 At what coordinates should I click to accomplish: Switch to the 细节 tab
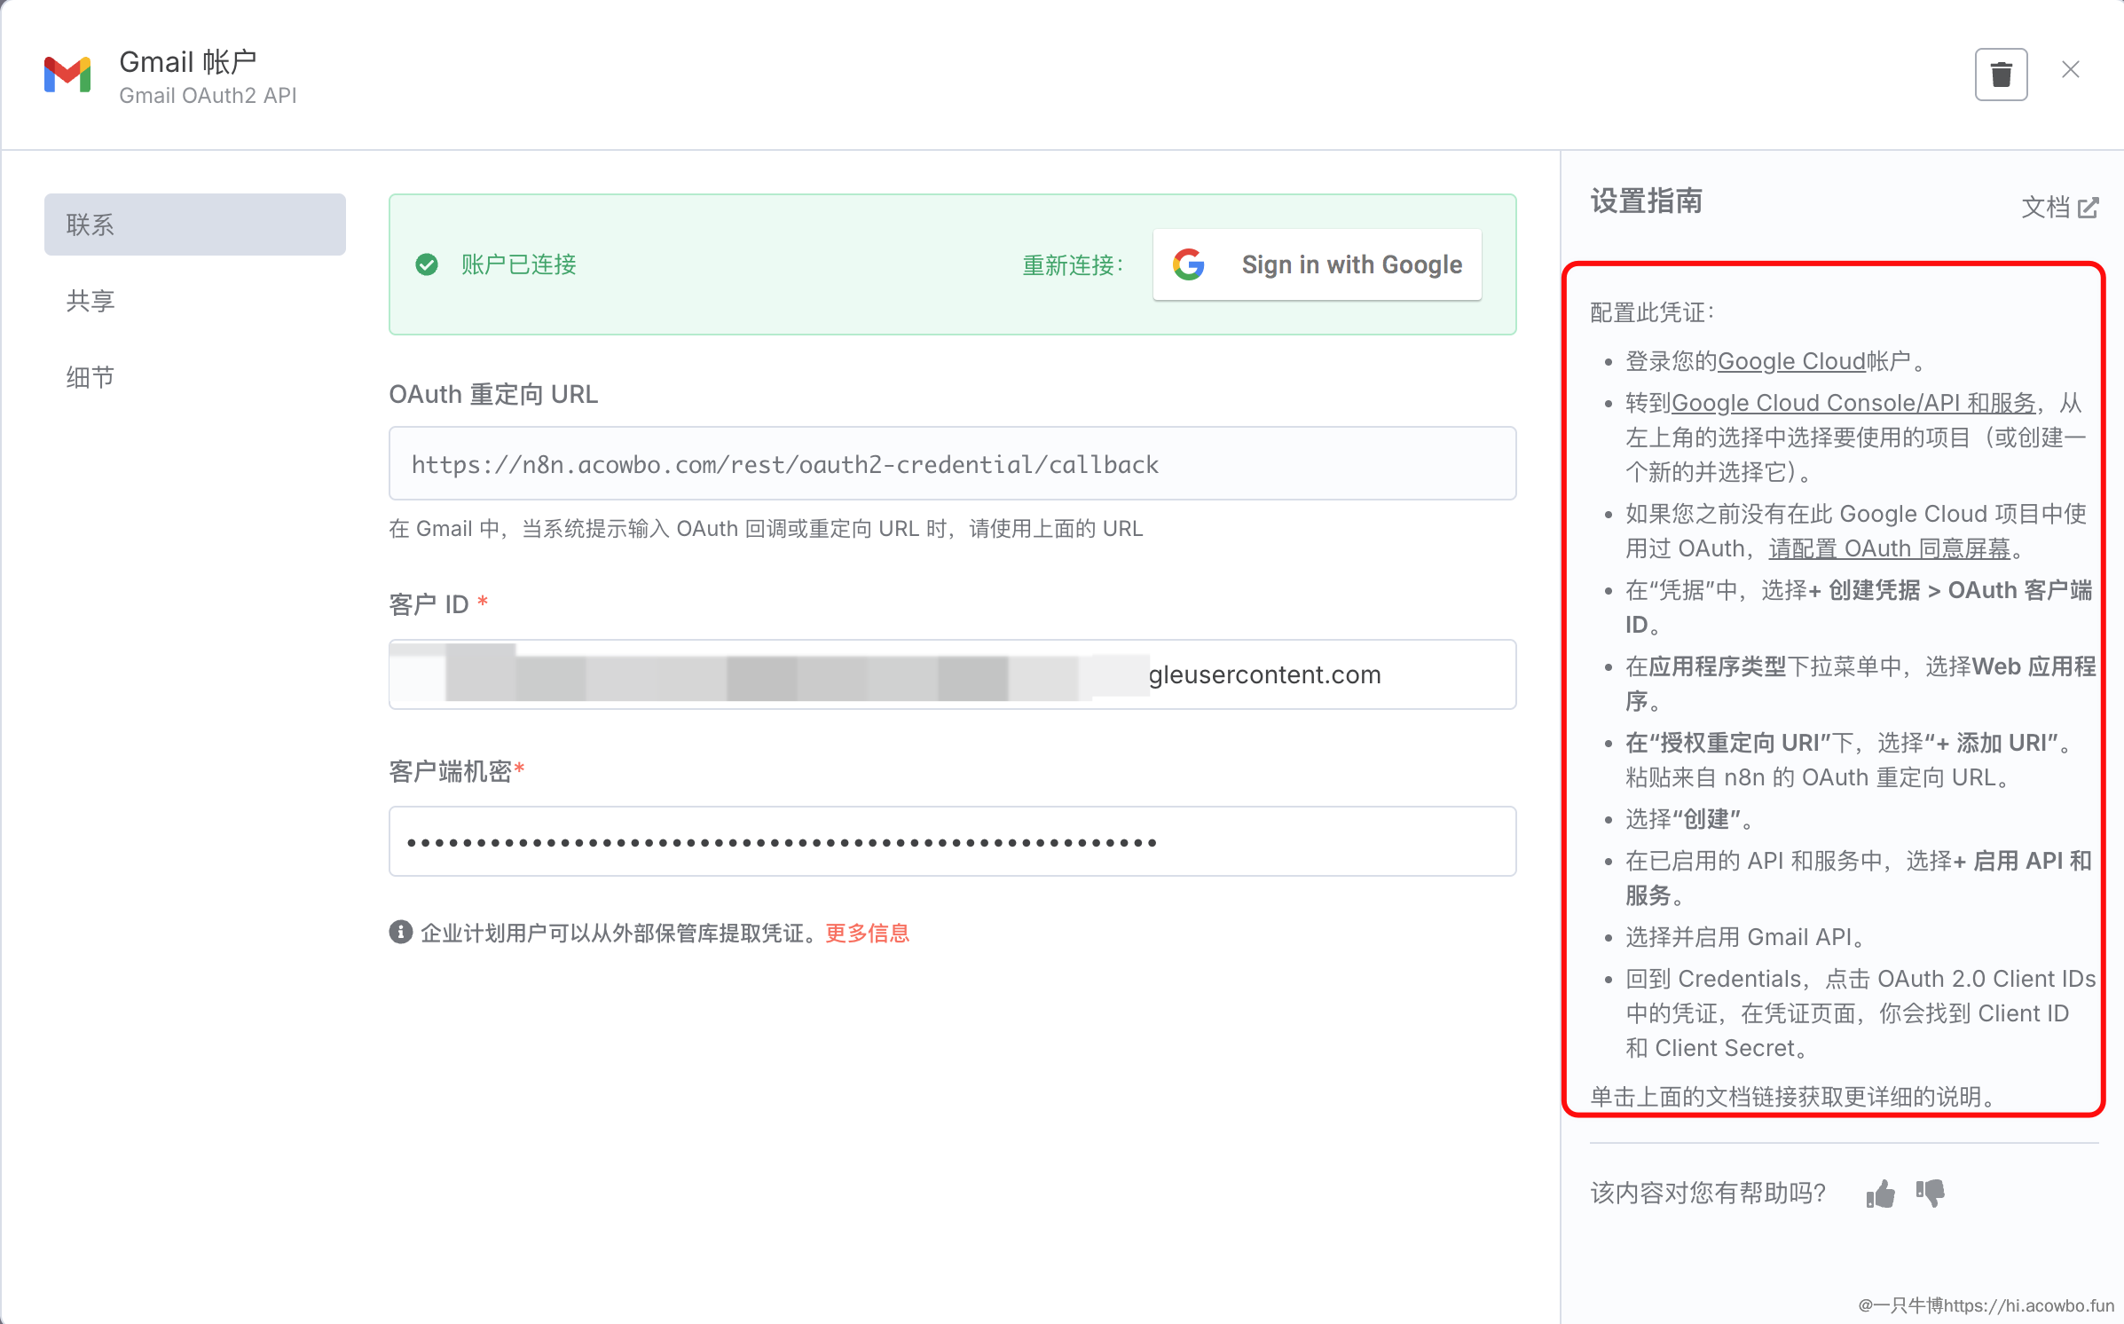[89, 376]
